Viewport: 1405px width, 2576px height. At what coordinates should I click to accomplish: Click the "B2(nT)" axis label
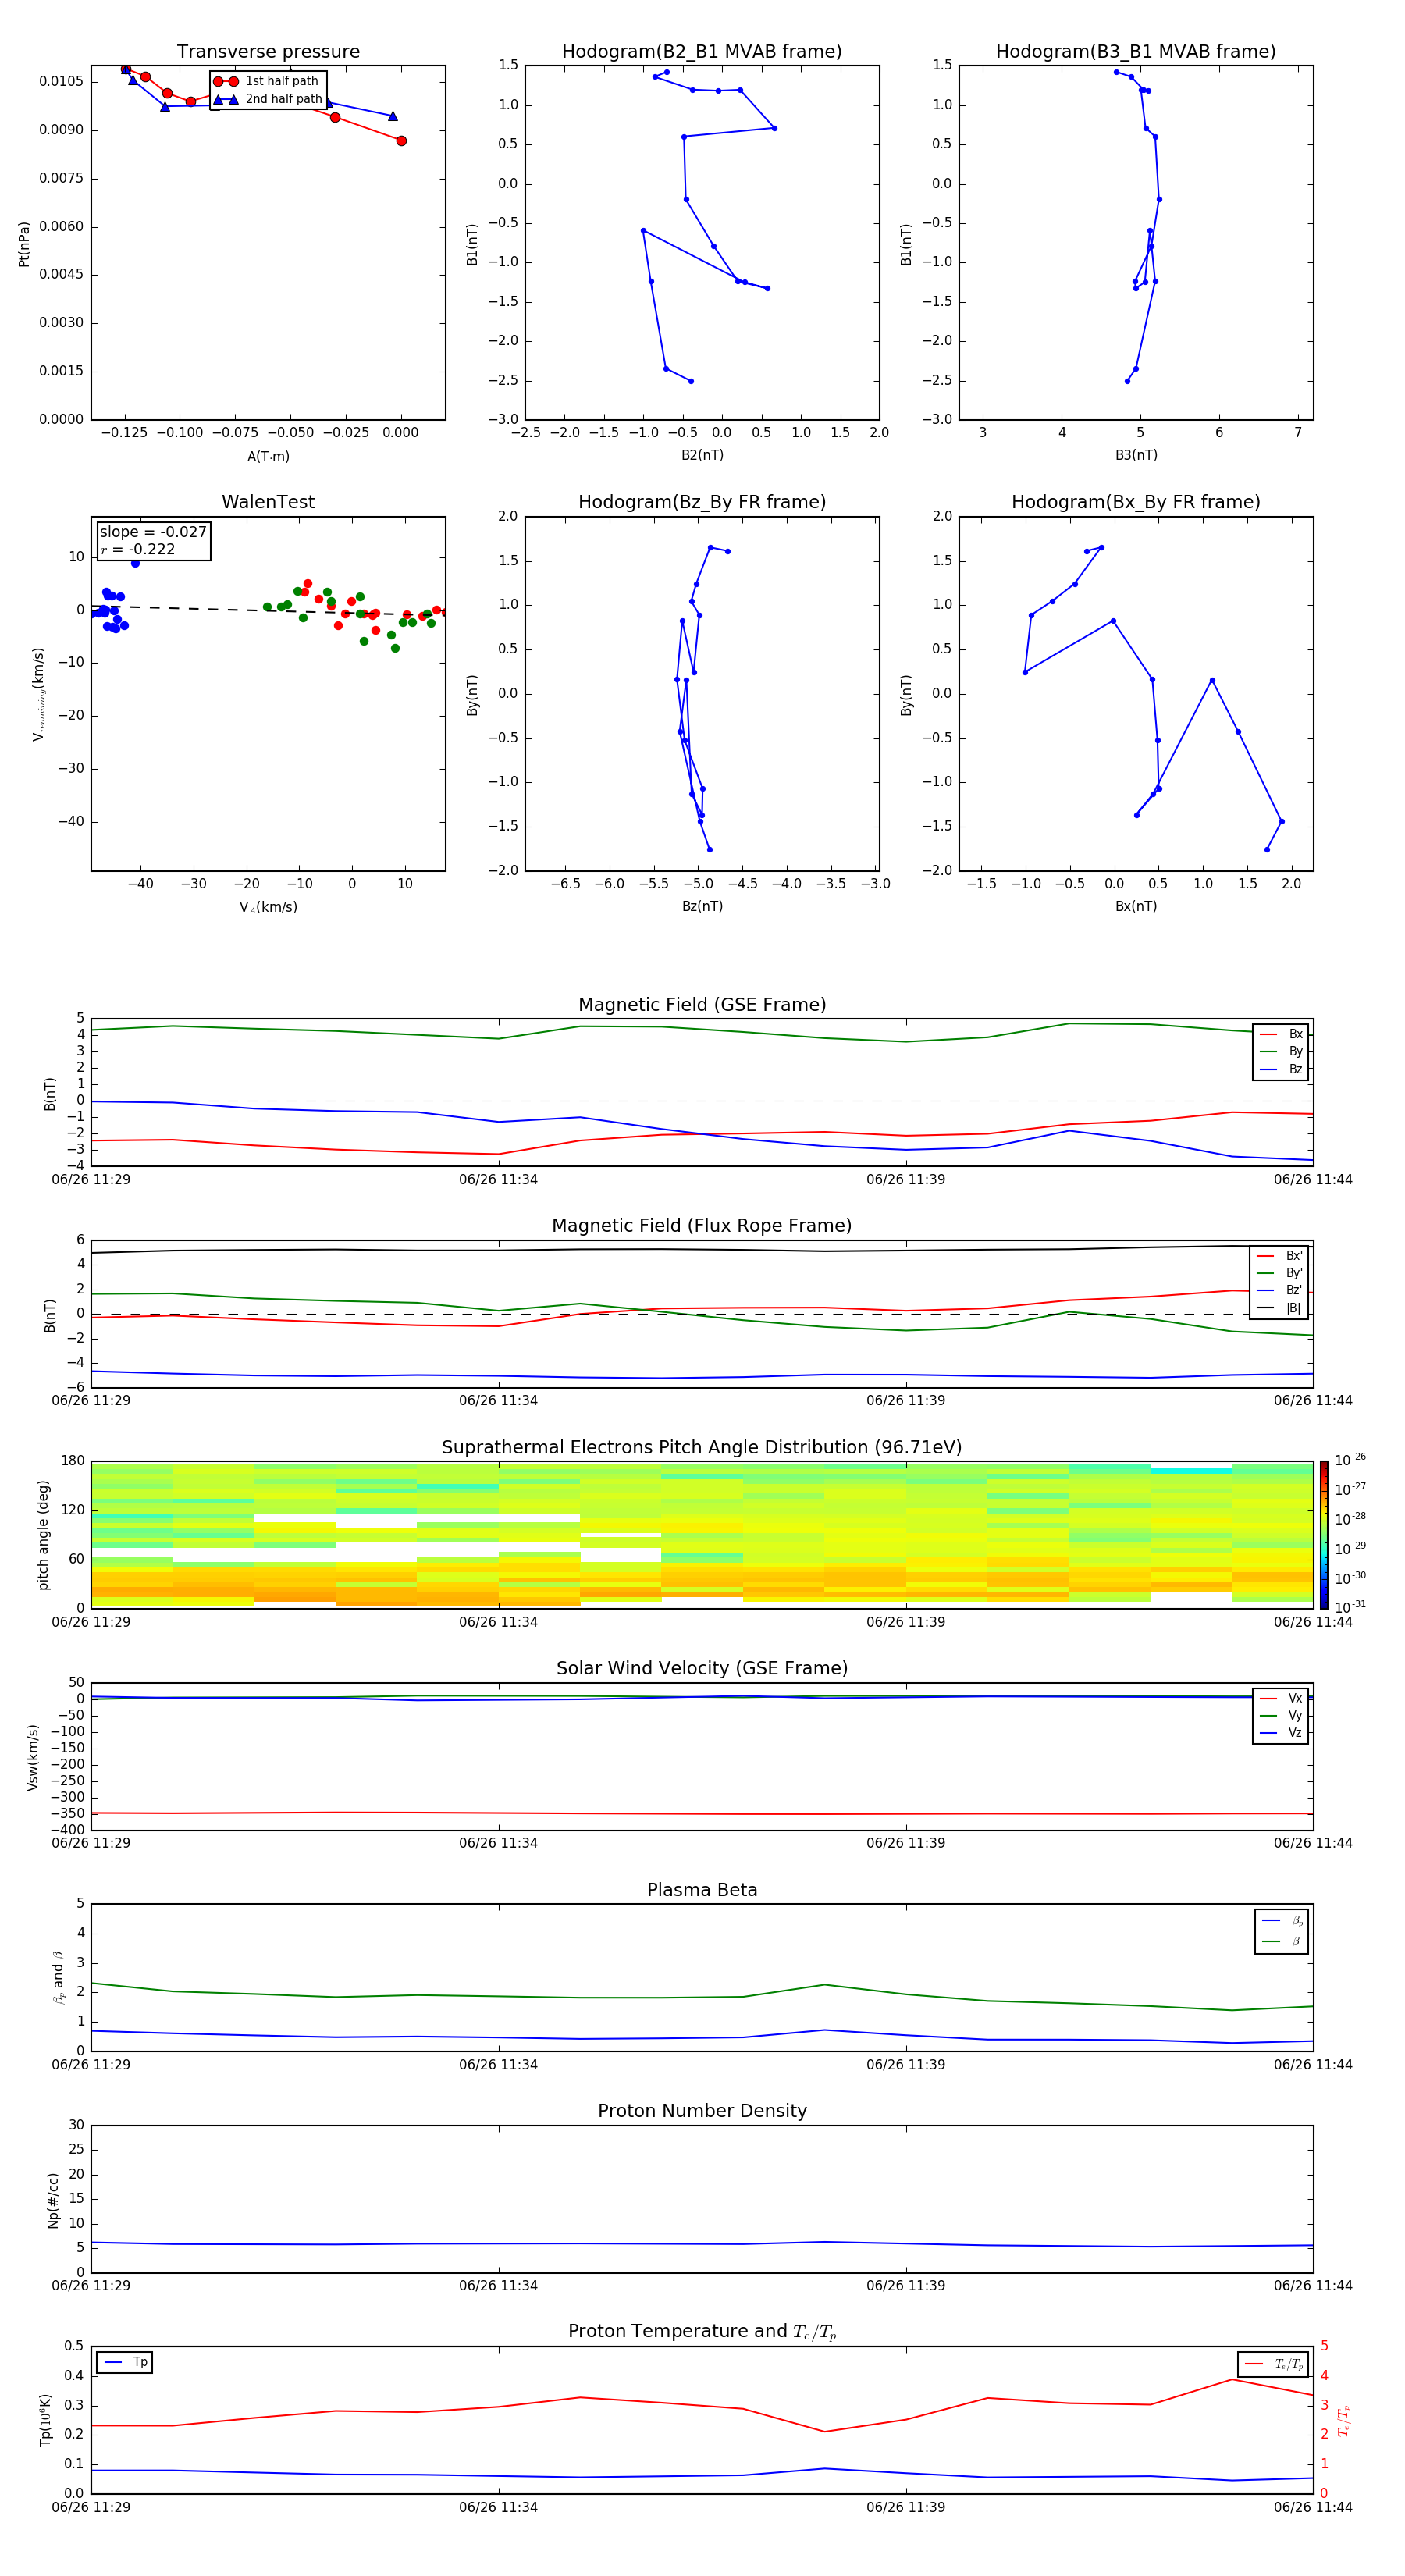point(702,455)
